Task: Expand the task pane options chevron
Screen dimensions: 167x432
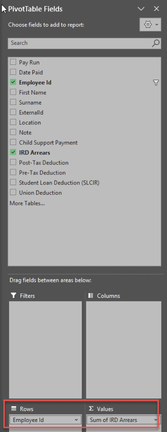Action: (141, 9)
